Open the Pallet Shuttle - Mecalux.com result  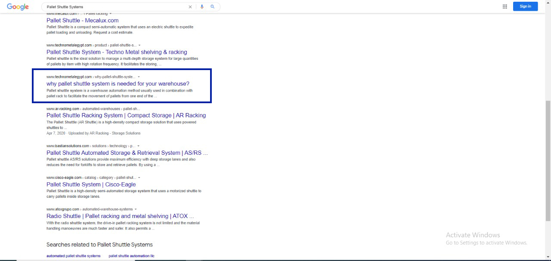click(83, 20)
